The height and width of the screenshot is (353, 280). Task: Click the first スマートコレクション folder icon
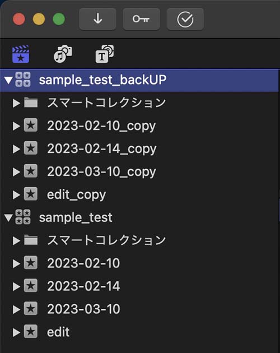pyautogui.click(x=31, y=103)
